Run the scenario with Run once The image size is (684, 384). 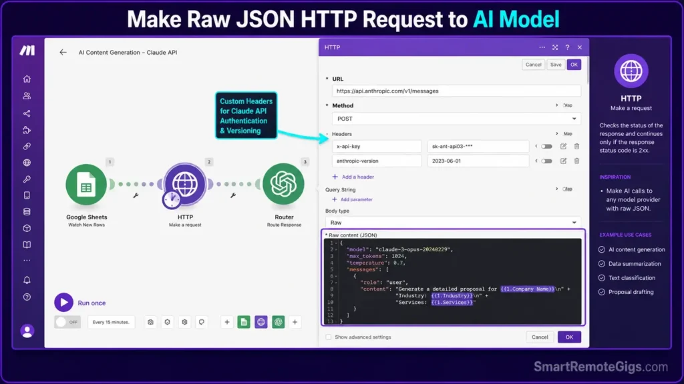point(80,303)
